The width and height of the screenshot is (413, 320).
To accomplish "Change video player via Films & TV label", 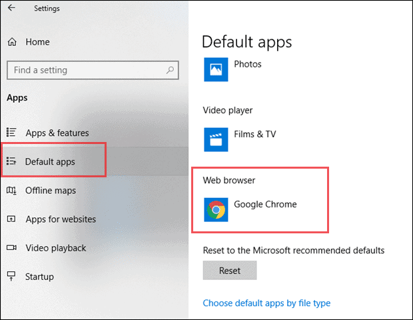I will pos(254,134).
